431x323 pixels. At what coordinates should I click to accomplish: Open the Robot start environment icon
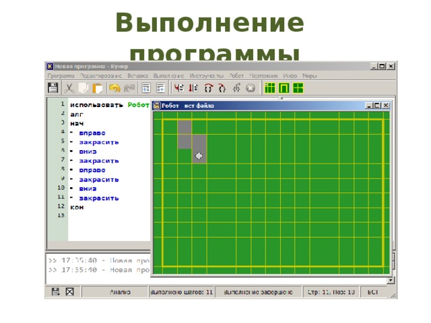pyautogui.click(x=284, y=88)
